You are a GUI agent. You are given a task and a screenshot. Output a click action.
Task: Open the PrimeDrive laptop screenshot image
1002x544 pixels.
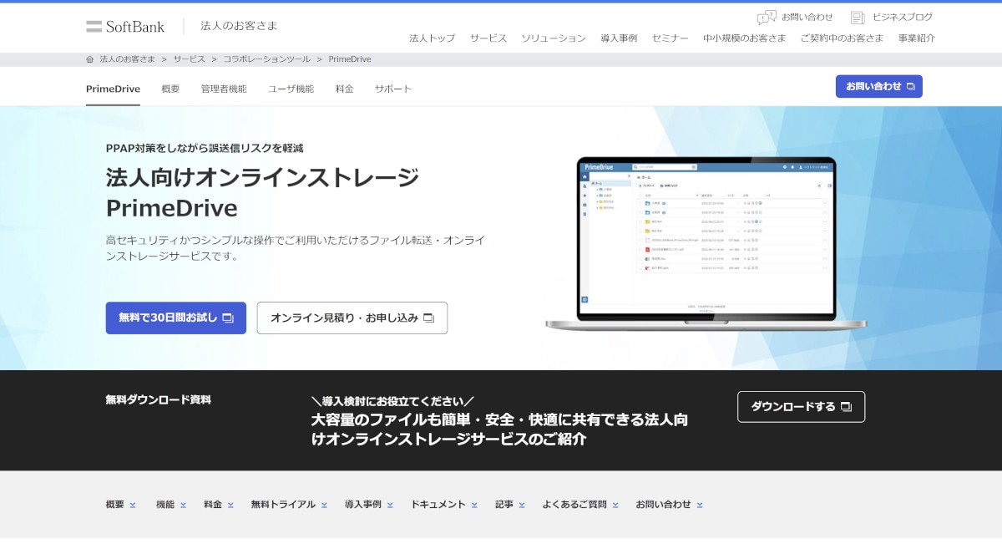click(706, 243)
